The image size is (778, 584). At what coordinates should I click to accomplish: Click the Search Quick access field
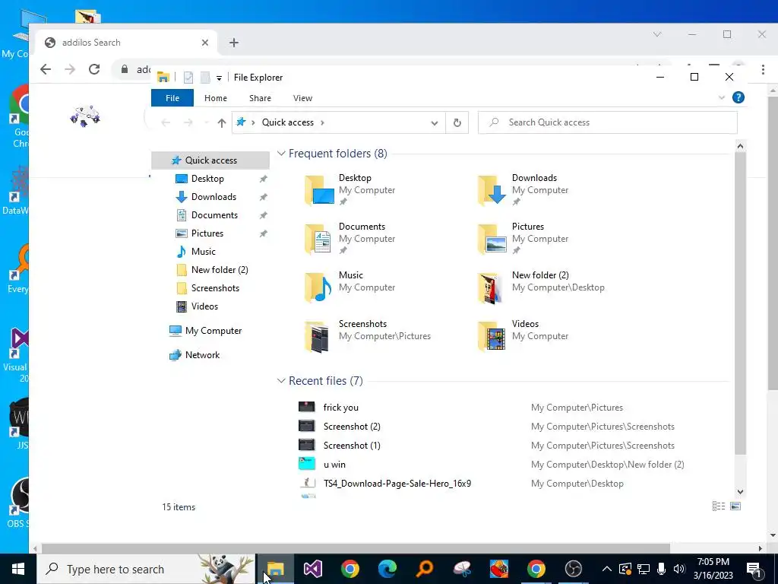tap(607, 122)
